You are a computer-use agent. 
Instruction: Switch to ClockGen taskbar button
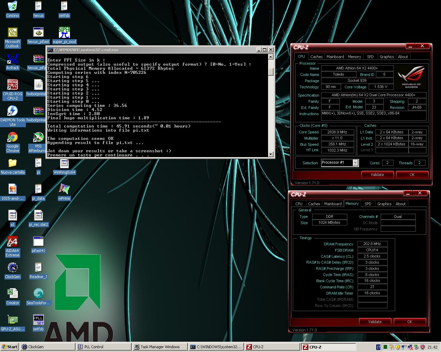click(47, 347)
